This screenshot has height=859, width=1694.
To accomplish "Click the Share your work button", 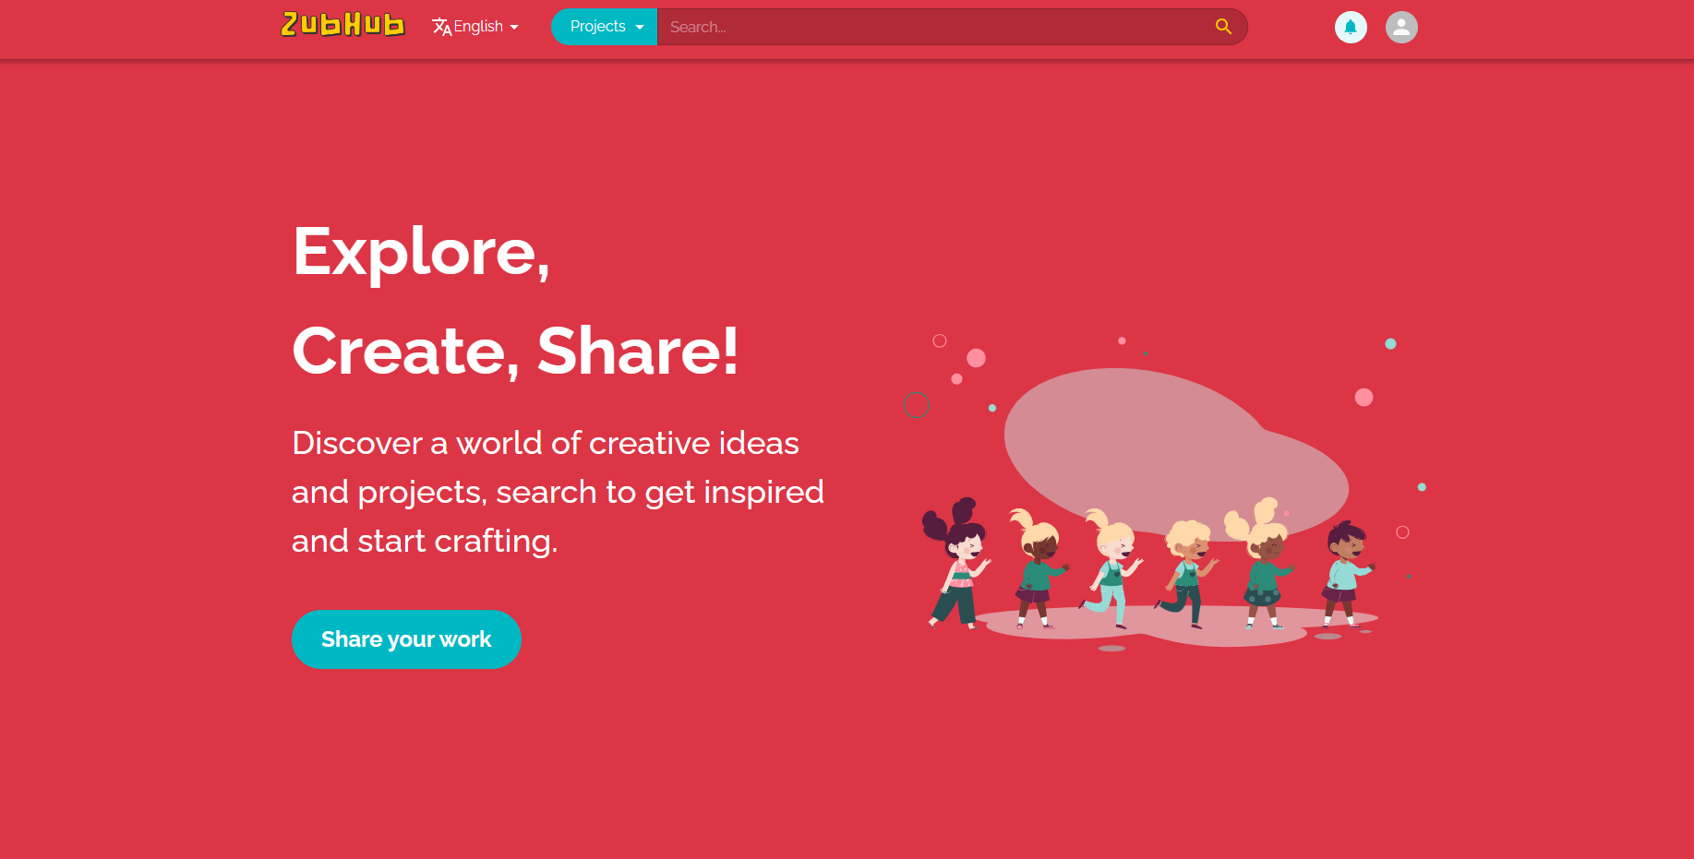I will point(406,639).
